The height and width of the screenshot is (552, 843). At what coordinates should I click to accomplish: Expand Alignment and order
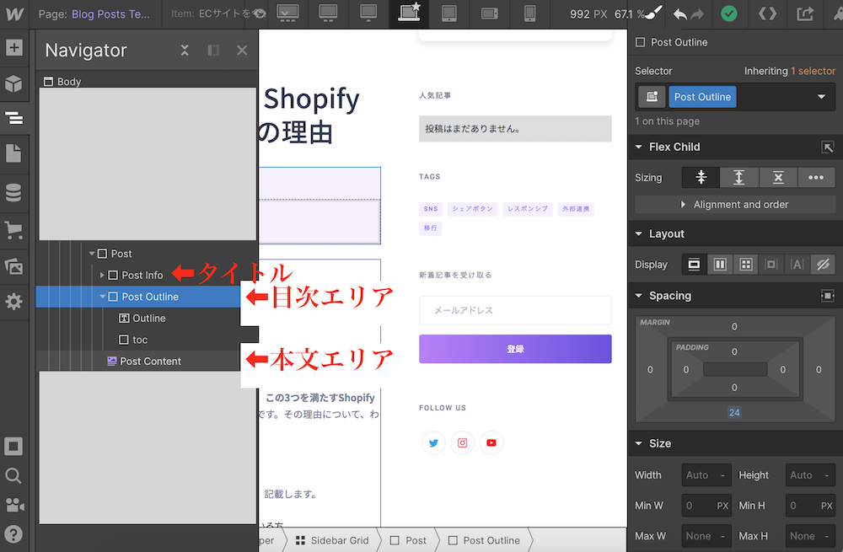click(735, 205)
